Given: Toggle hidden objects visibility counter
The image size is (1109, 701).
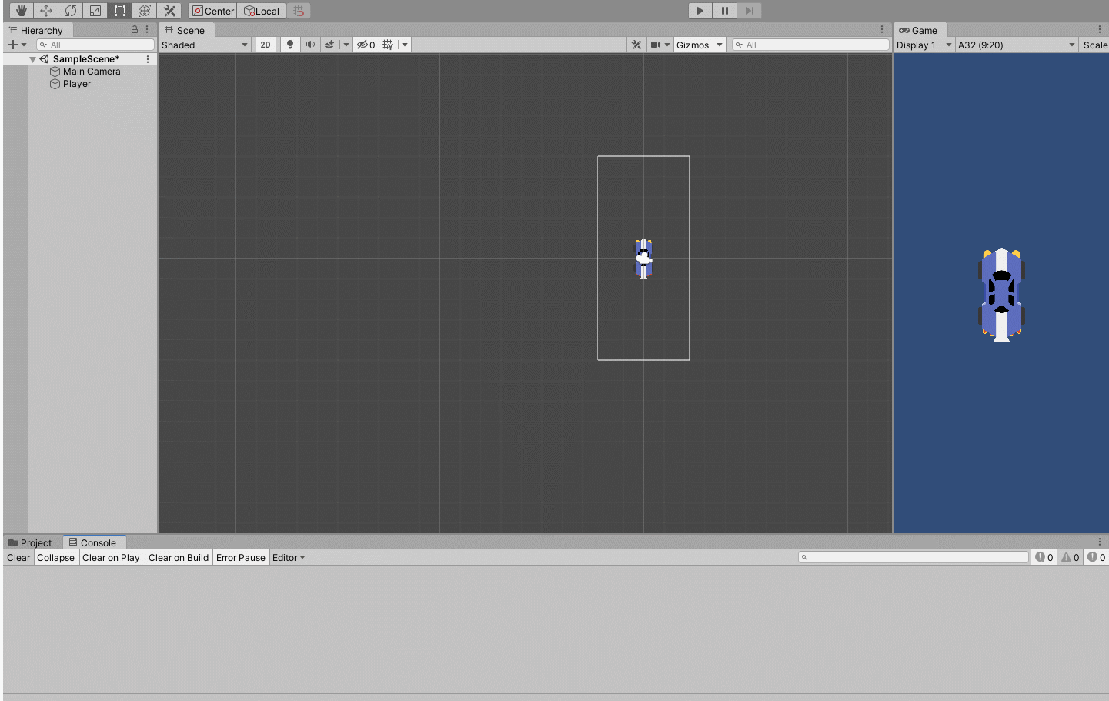Looking at the screenshot, I should click(x=366, y=45).
